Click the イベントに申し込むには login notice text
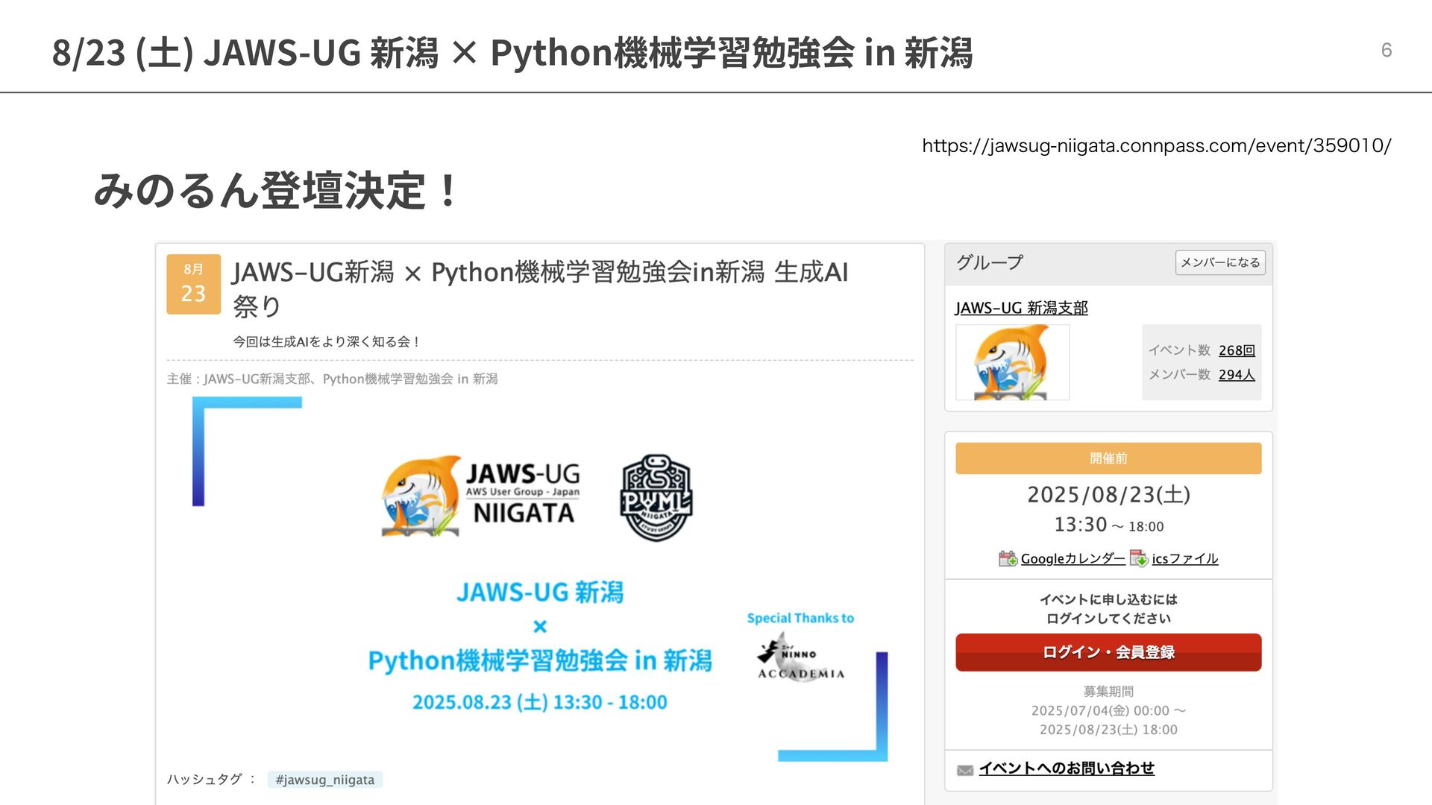The image size is (1432, 805). tap(1108, 609)
